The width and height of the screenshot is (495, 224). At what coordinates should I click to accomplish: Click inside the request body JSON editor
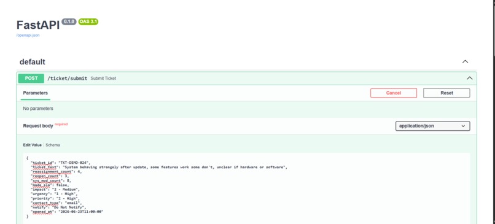(x=246, y=188)
